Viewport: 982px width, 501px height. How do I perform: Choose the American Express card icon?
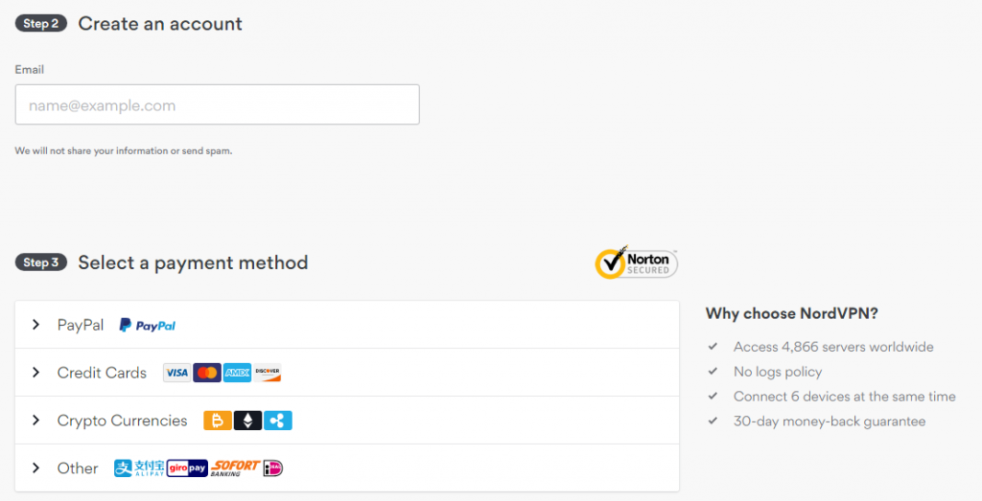coord(238,373)
